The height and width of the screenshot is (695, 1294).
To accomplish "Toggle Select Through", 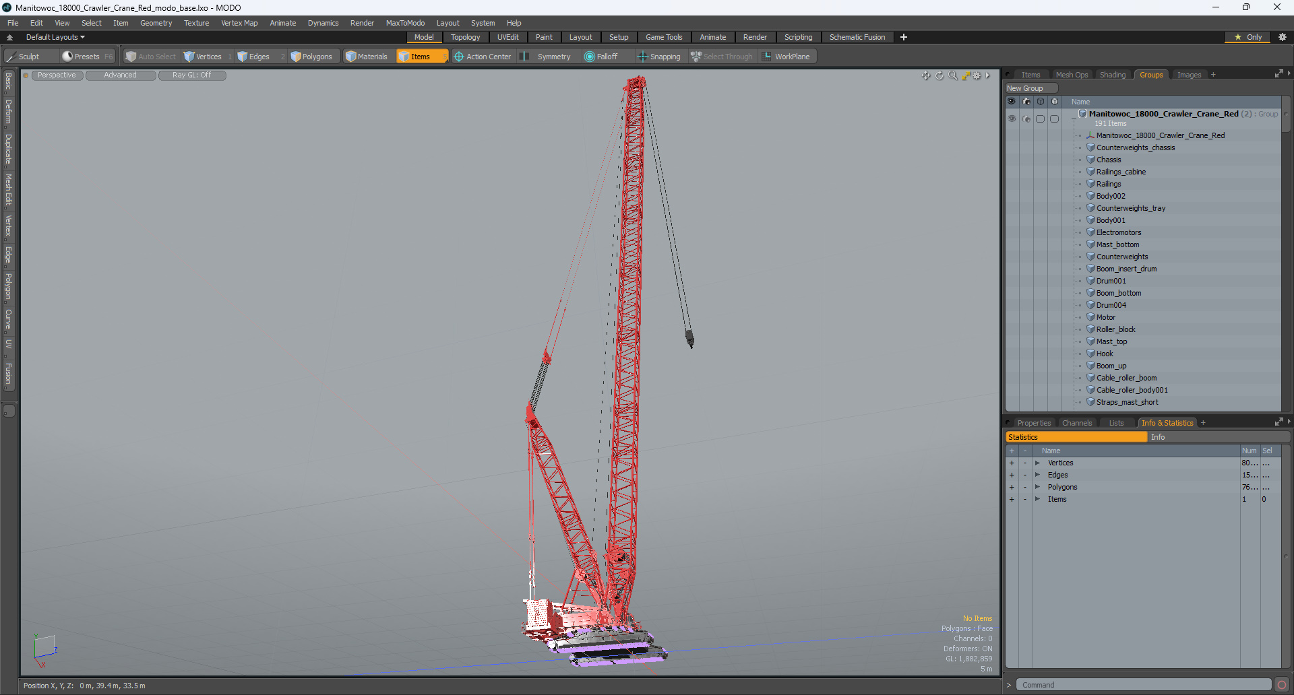I will (x=722, y=57).
